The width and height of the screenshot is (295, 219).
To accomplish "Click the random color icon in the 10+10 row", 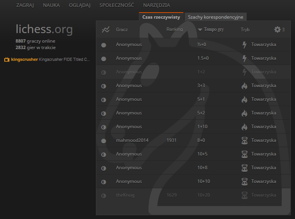I will click(104, 182).
